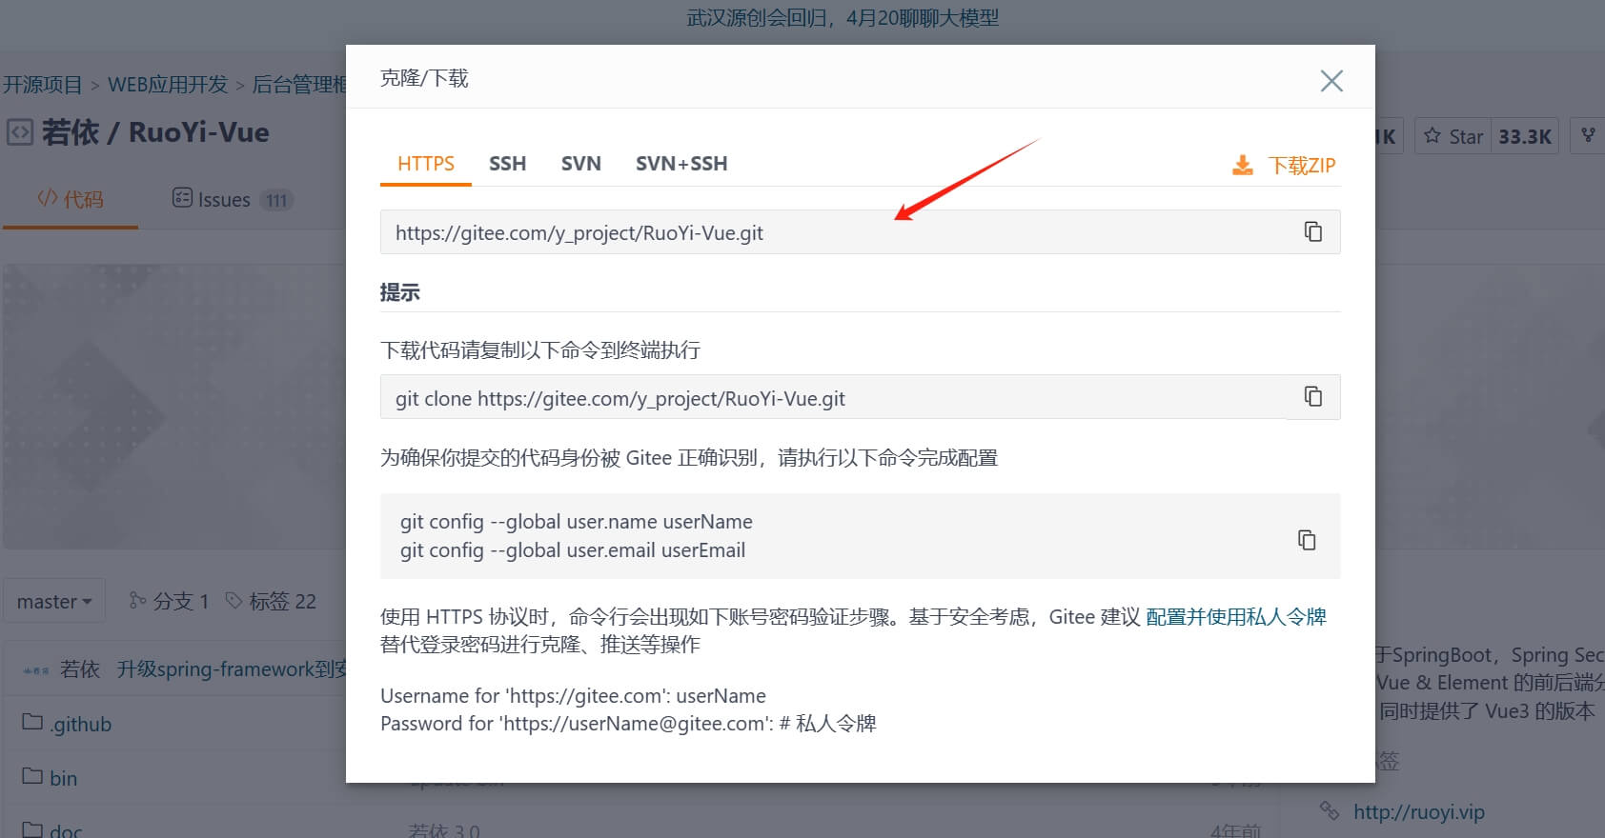Click the repository code icon beside 若依
Viewport: 1605px width, 838px height.
click(x=20, y=131)
